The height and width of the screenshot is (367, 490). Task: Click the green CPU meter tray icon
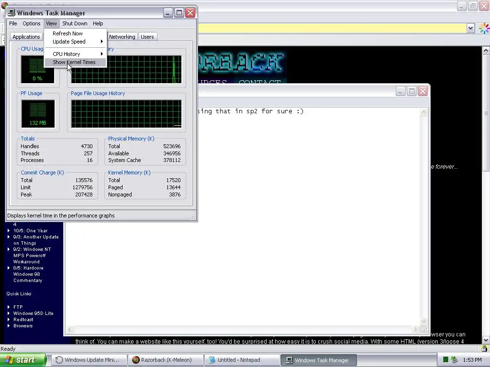tap(446, 360)
